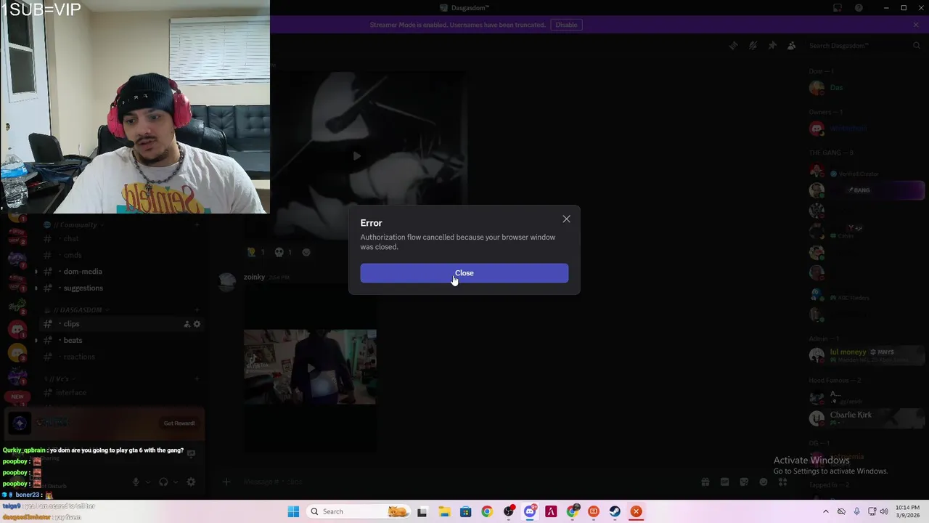Open the Threads icon in the channel header
This screenshot has height=523, width=929.
click(733, 46)
